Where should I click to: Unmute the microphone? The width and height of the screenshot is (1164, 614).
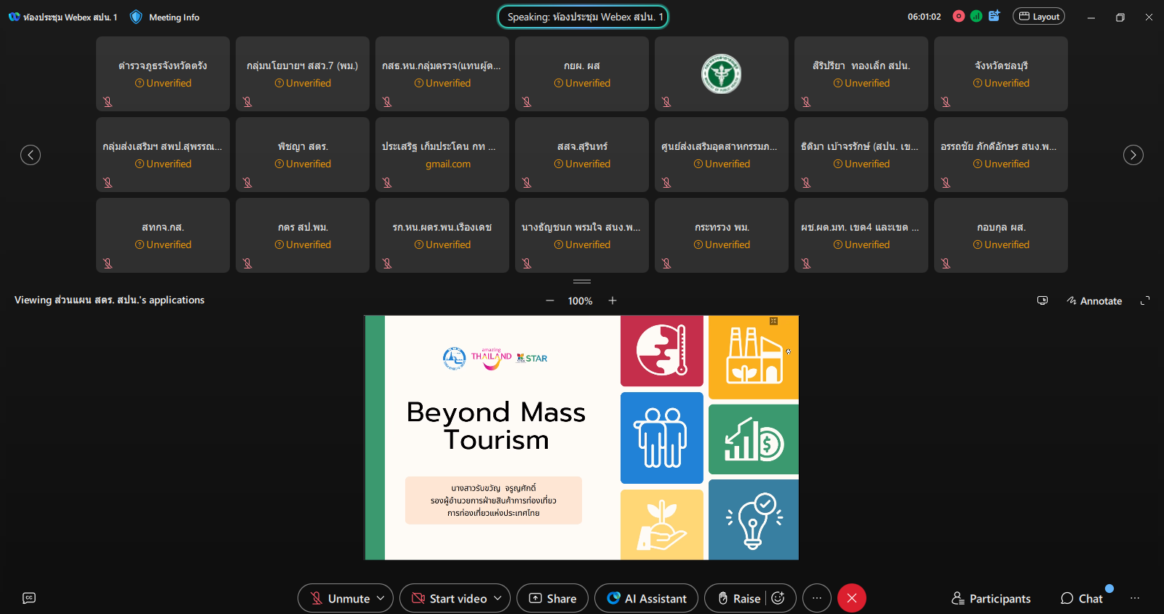point(338,598)
